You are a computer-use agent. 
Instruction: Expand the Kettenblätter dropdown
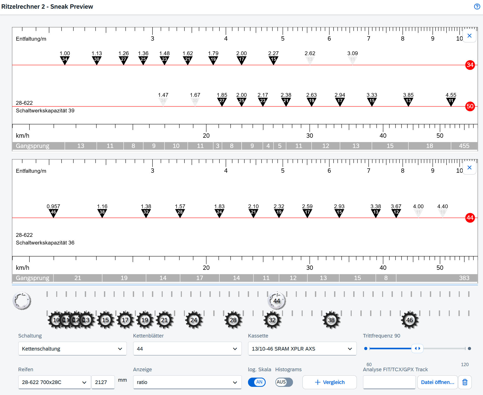187,349
